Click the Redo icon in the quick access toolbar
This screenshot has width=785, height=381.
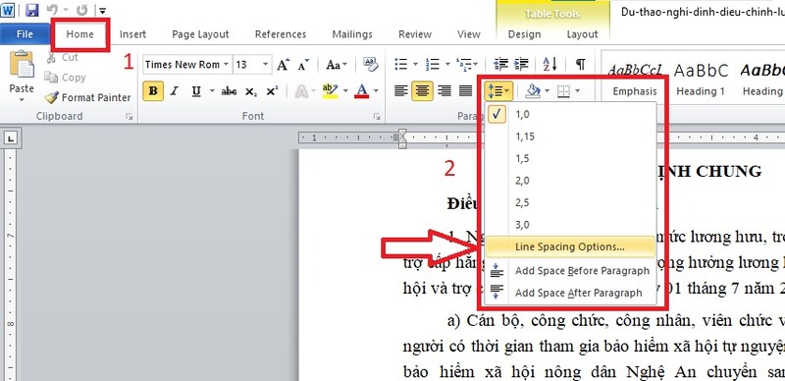point(82,10)
